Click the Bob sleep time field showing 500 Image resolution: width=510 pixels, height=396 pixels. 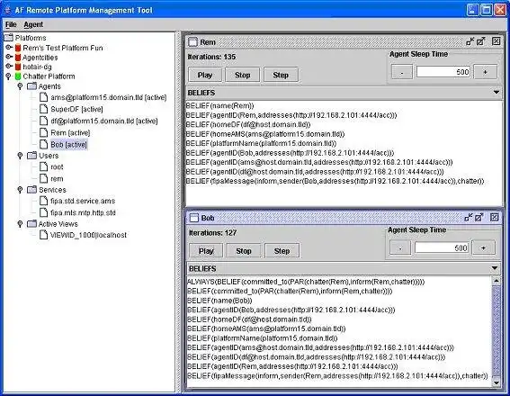442,247
